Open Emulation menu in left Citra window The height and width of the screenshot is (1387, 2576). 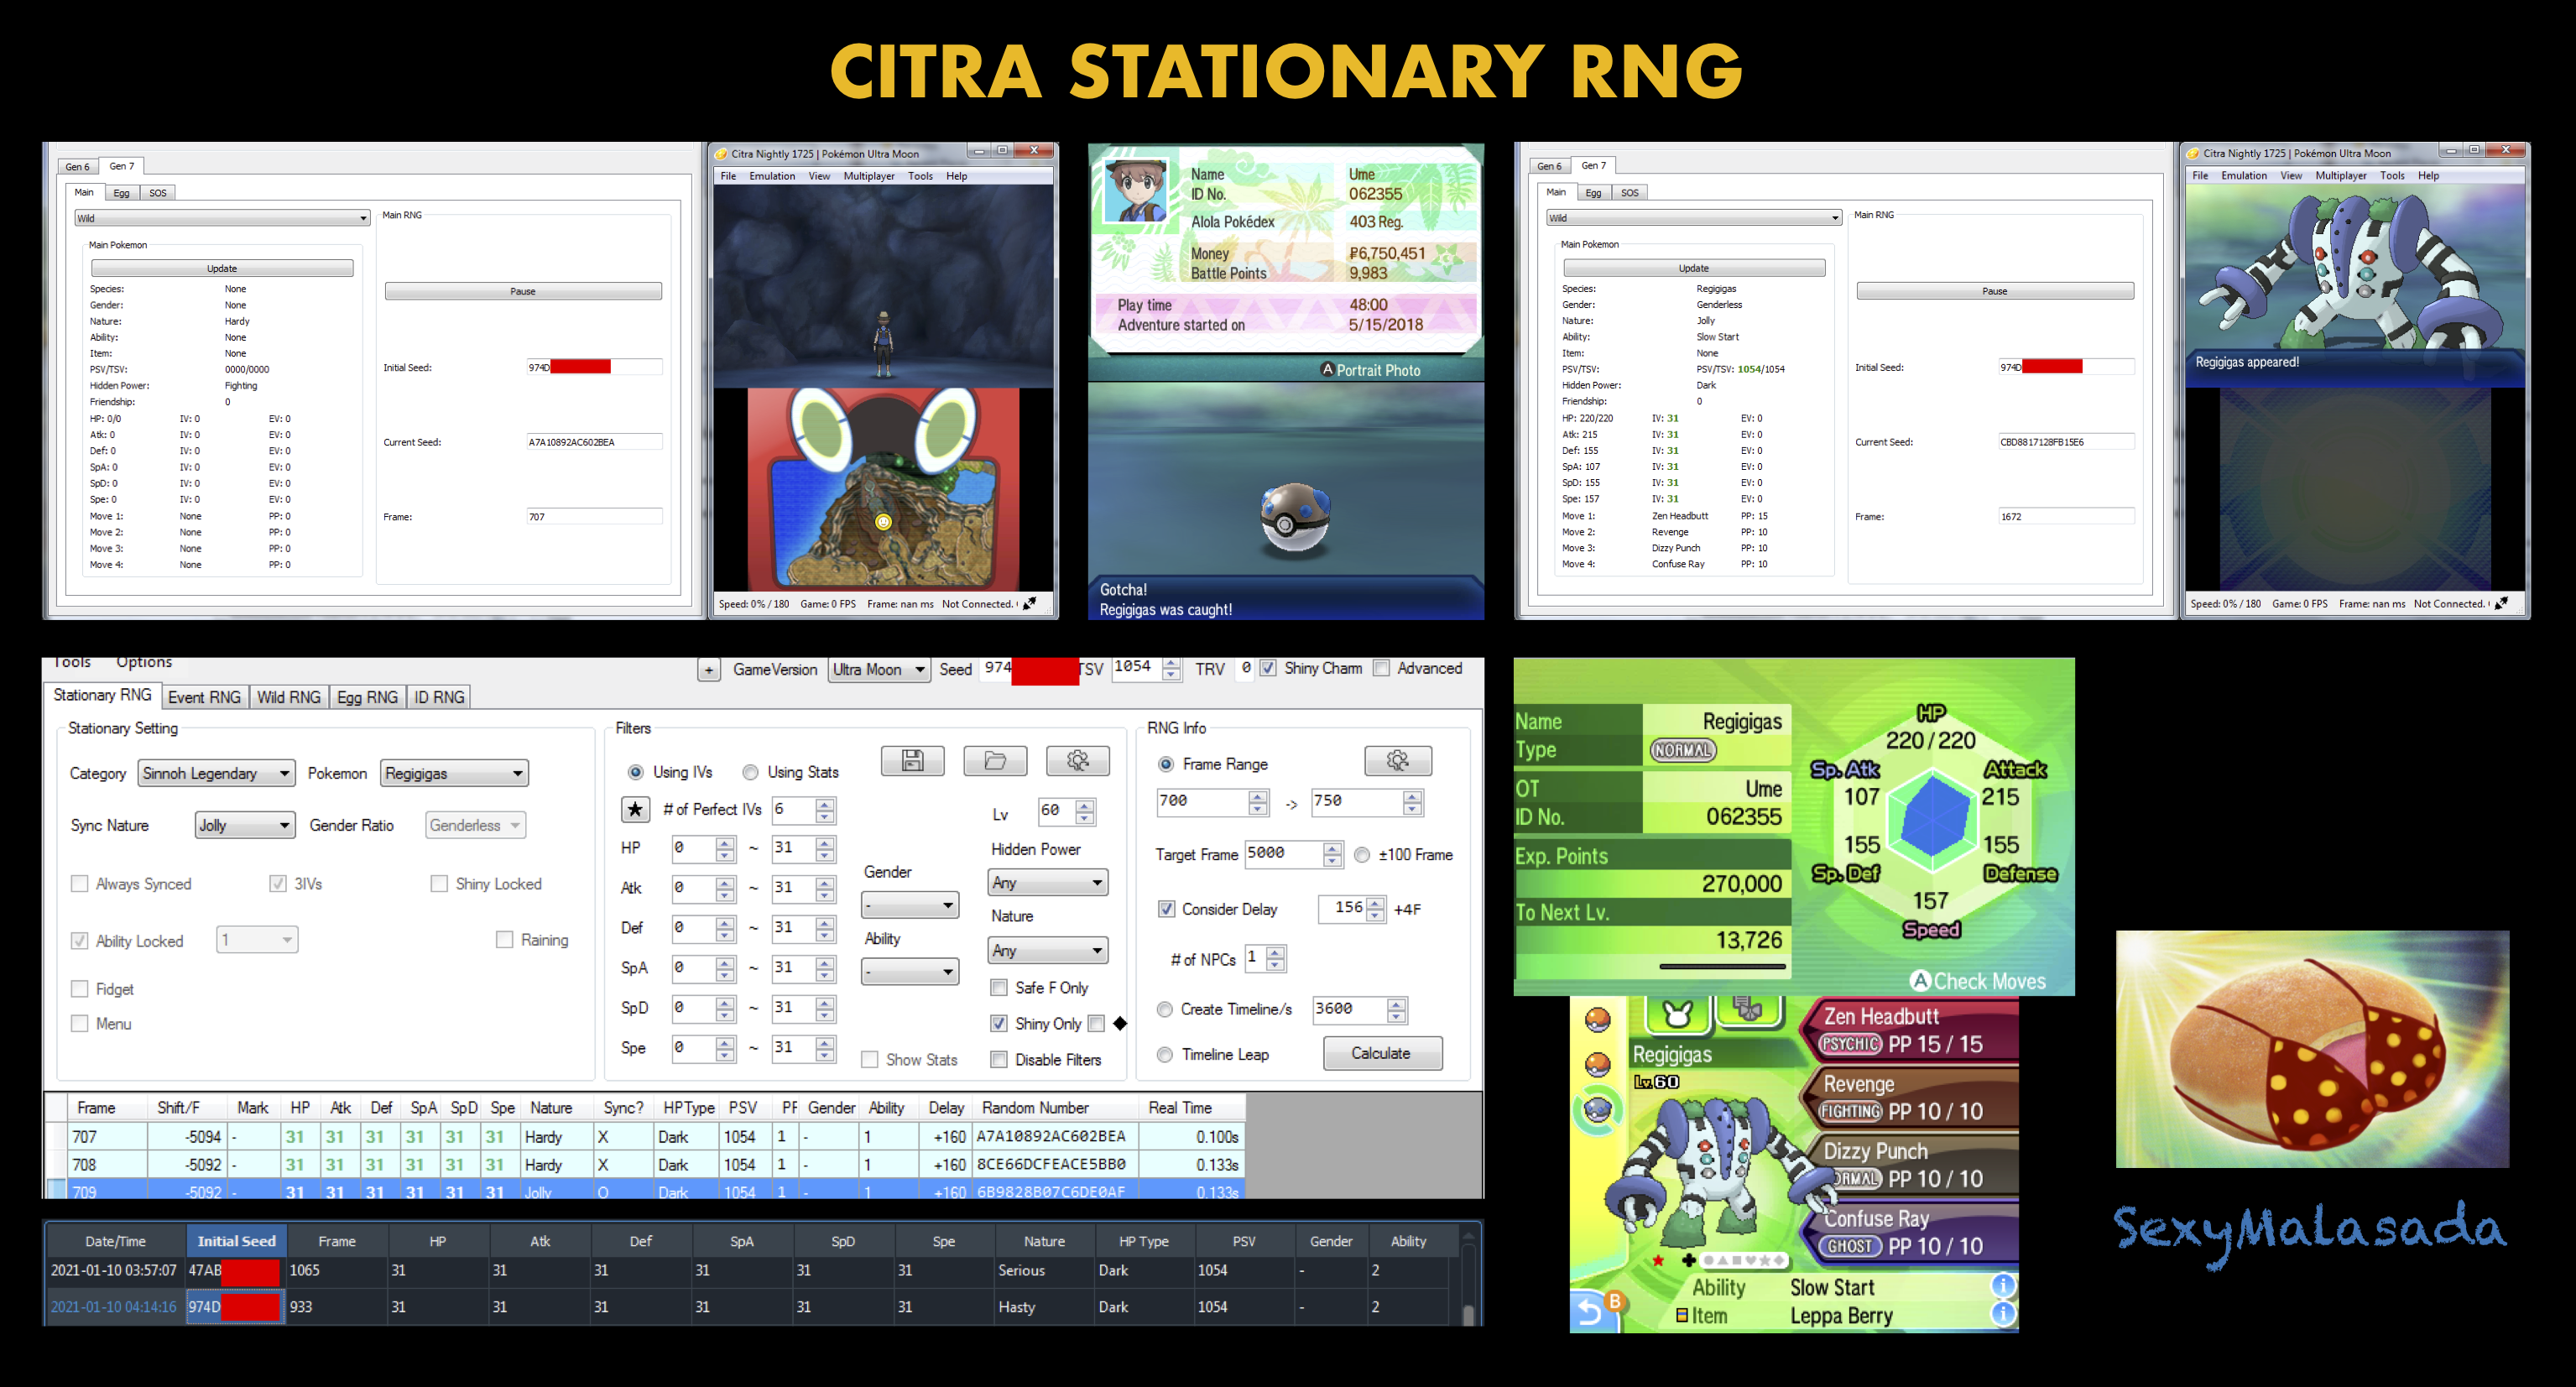(772, 176)
